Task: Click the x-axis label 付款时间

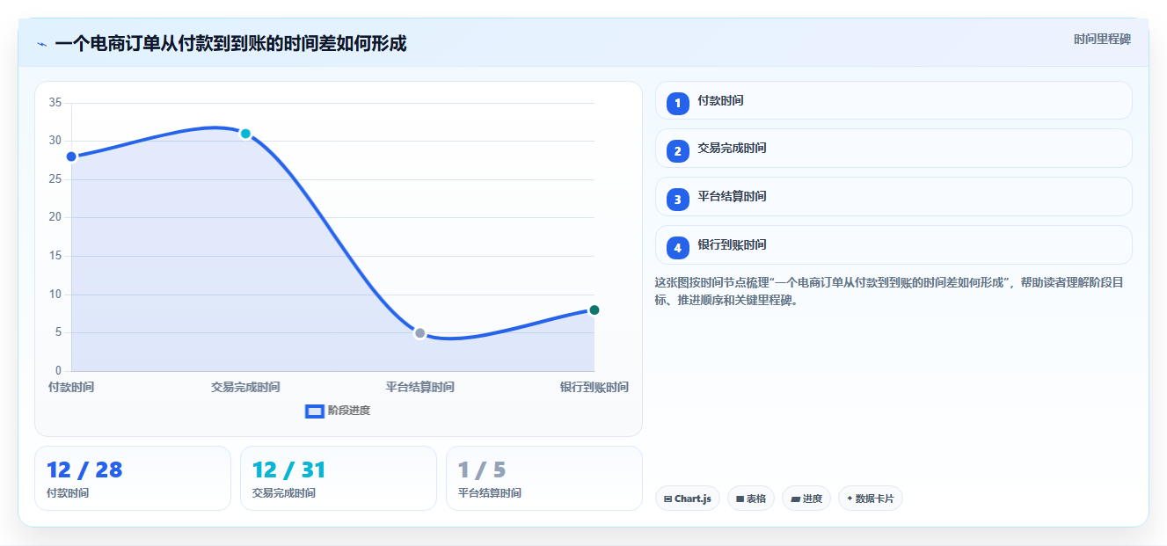Action: tap(71, 387)
